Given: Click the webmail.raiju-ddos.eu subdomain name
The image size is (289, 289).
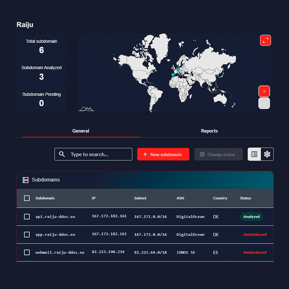Looking at the screenshot, I should click(60, 252).
